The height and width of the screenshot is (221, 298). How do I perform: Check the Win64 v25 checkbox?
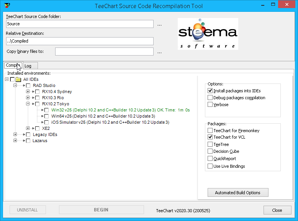[47, 116]
